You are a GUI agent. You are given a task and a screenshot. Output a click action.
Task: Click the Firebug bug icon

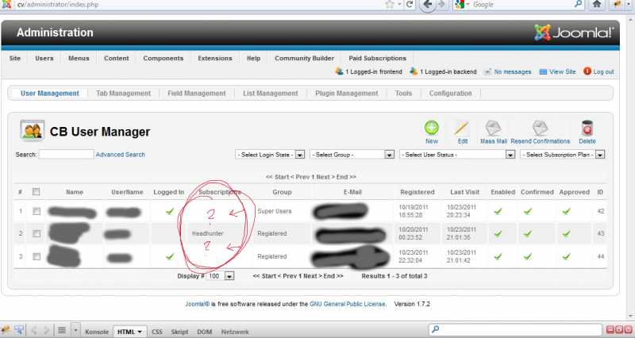(x=6, y=330)
